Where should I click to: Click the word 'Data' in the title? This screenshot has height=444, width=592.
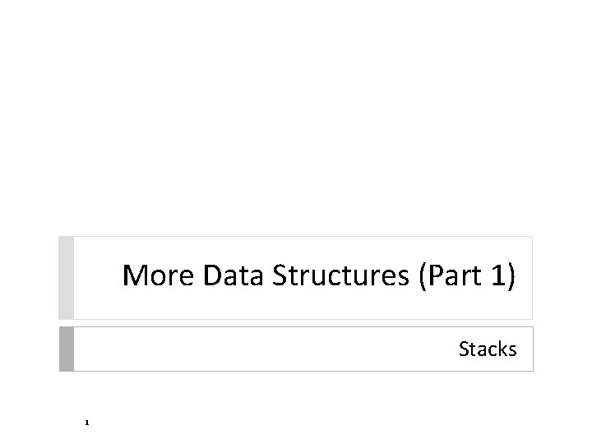click(x=233, y=275)
